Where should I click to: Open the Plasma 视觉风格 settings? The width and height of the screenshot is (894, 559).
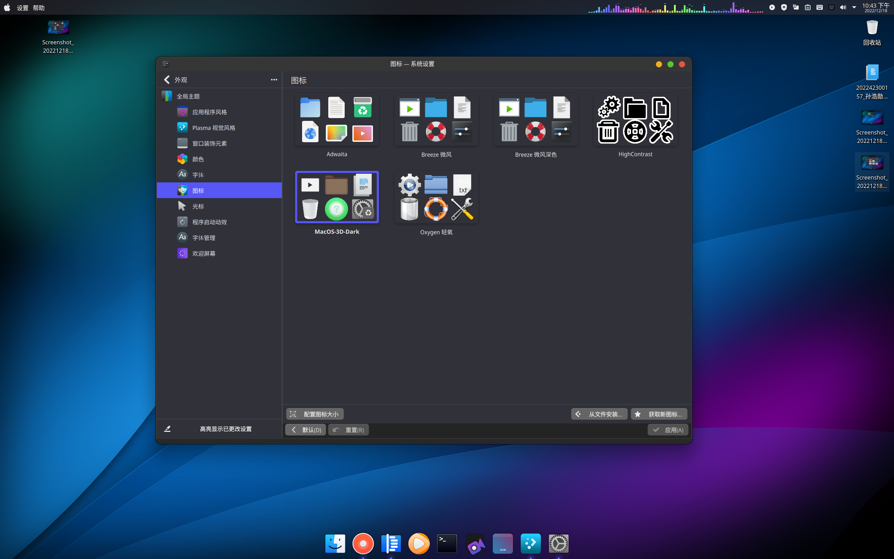(213, 128)
